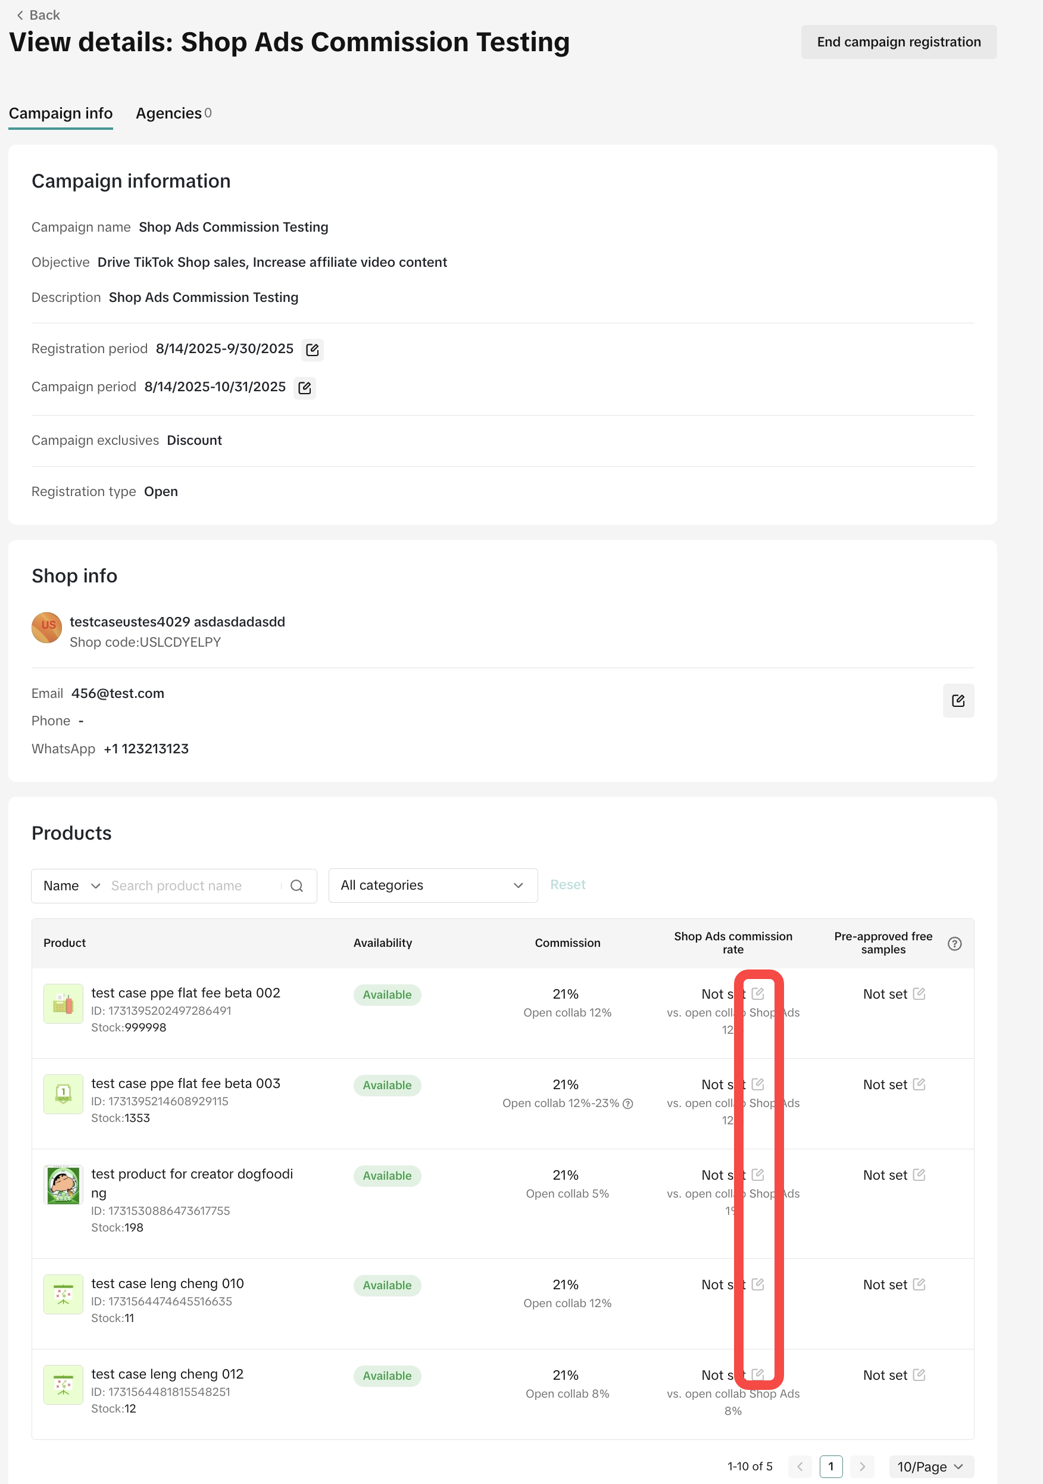Show open collab 12%-23% info tooltip

[x=627, y=1104]
